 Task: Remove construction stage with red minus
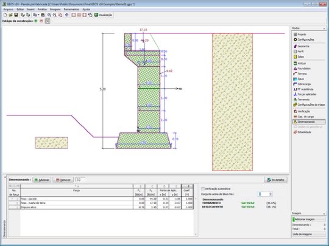(x=41, y=21)
